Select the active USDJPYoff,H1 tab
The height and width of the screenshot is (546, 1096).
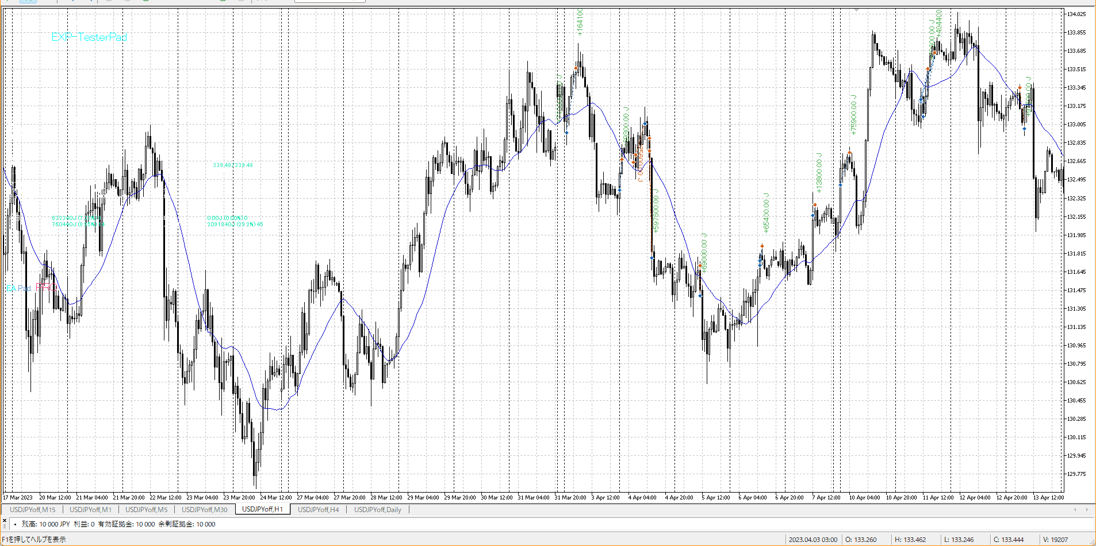(x=262, y=510)
